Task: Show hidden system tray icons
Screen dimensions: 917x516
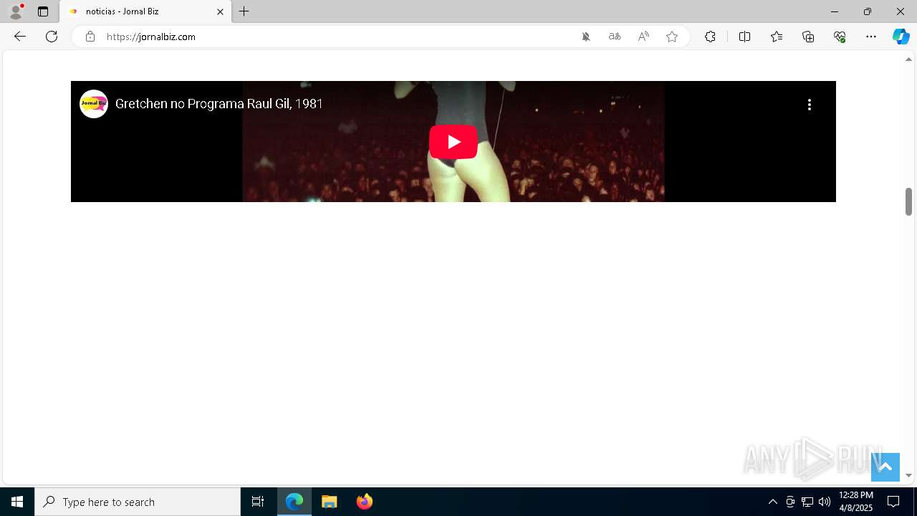Action: tap(772, 502)
